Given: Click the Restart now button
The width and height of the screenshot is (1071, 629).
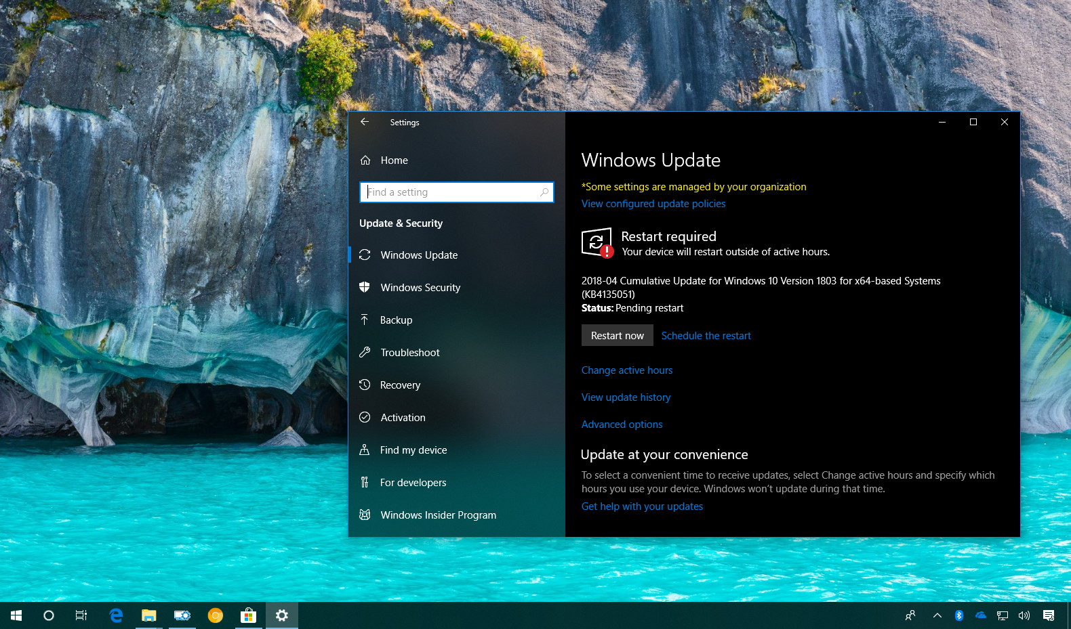Looking at the screenshot, I should 618,336.
